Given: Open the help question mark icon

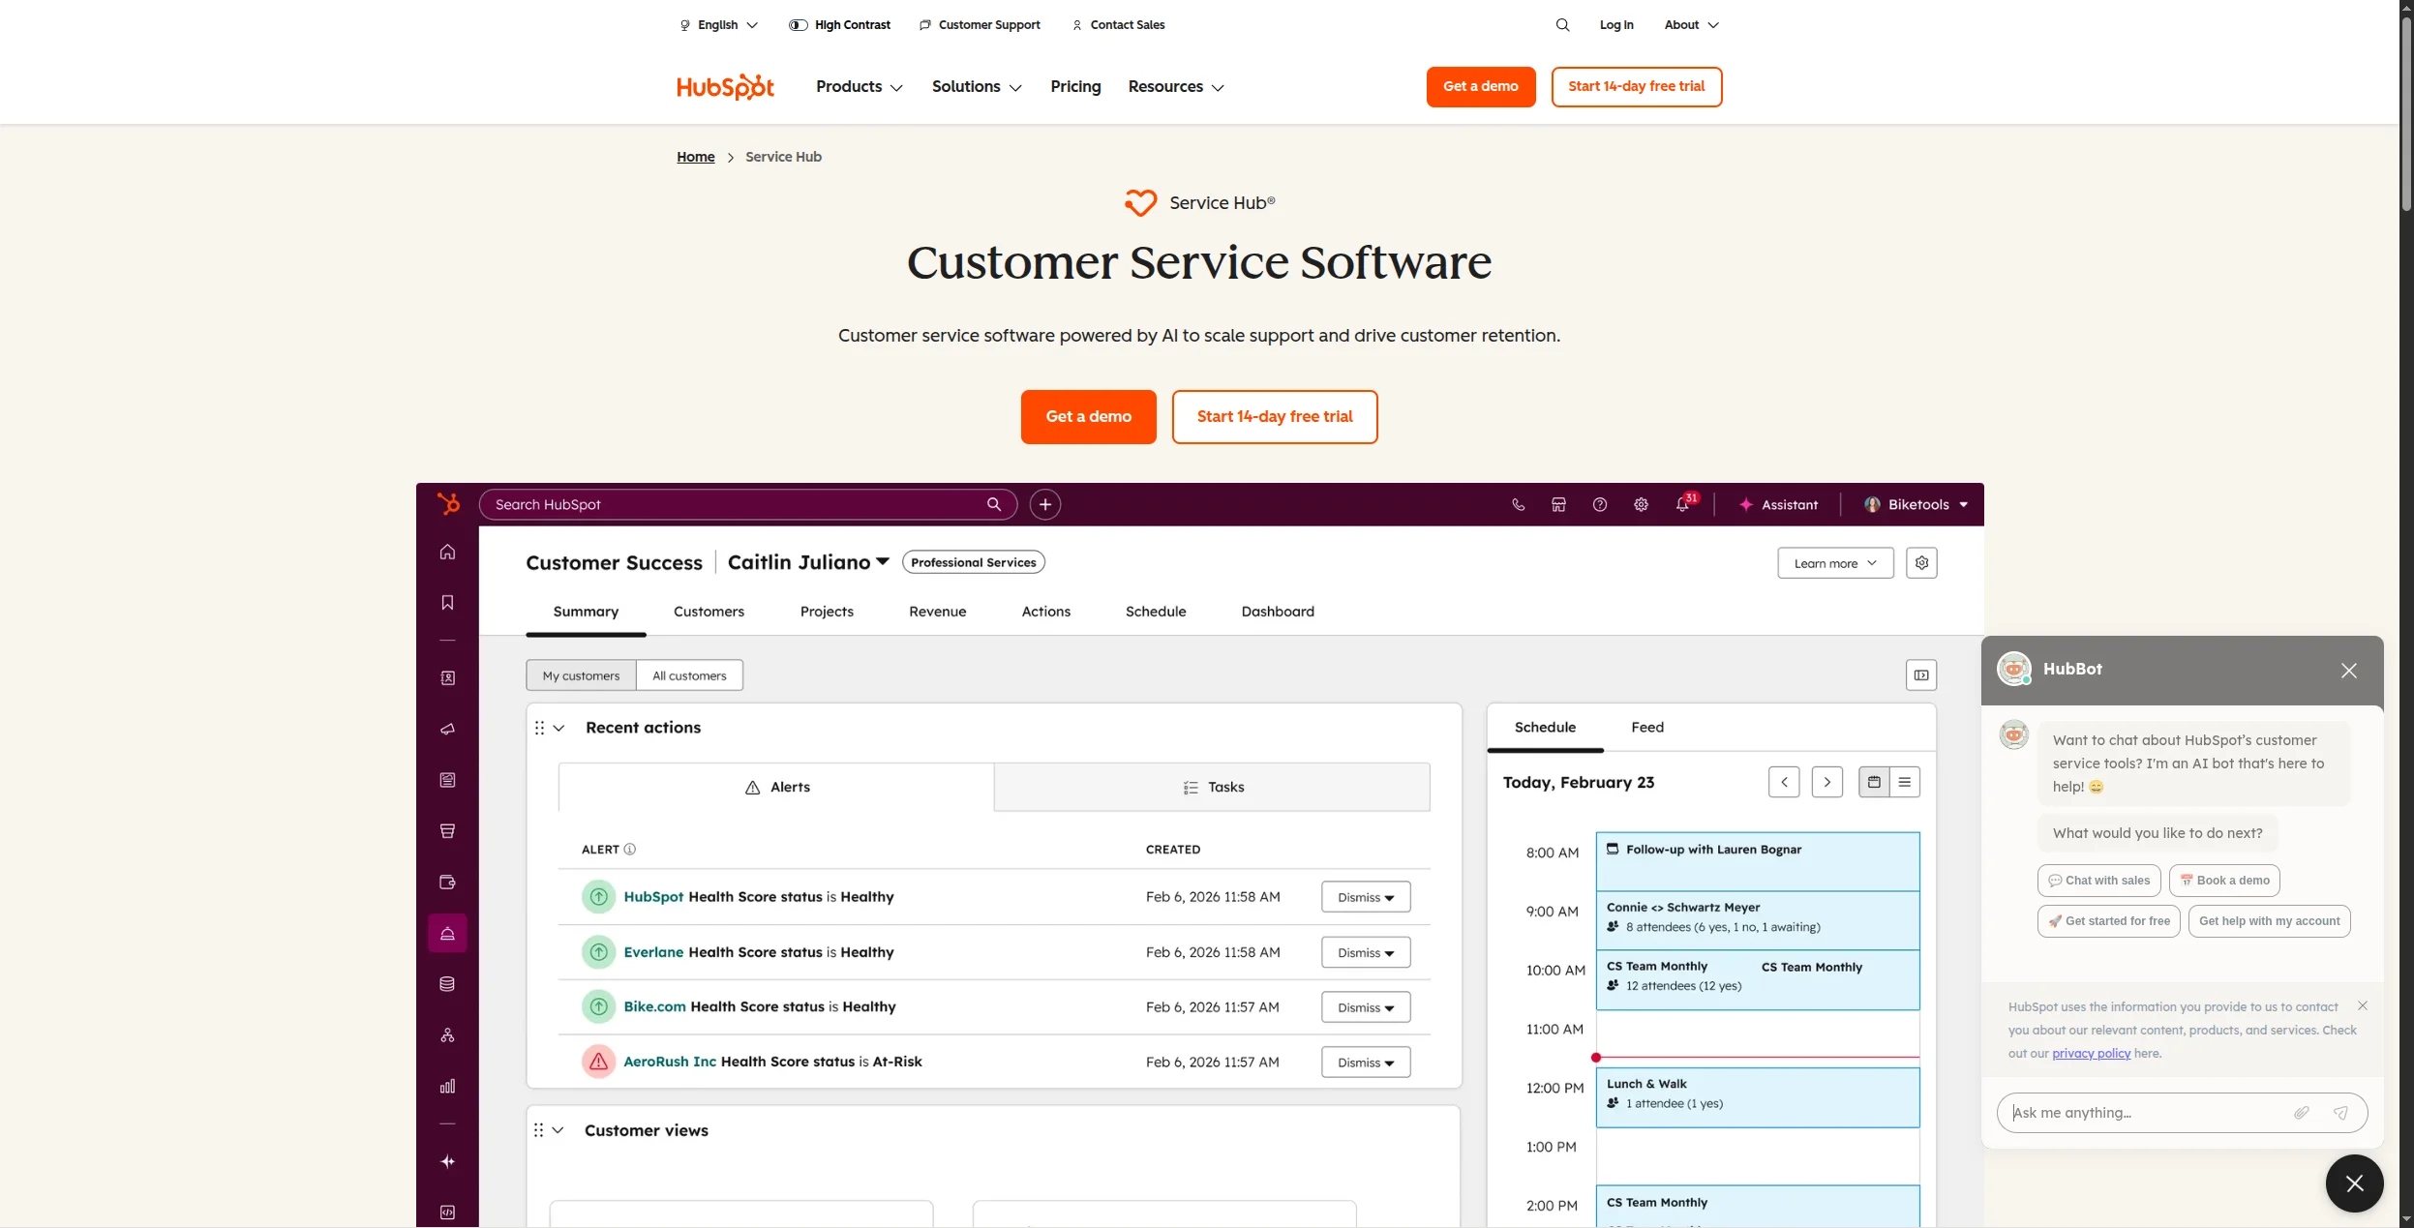Looking at the screenshot, I should coord(1600,504).
